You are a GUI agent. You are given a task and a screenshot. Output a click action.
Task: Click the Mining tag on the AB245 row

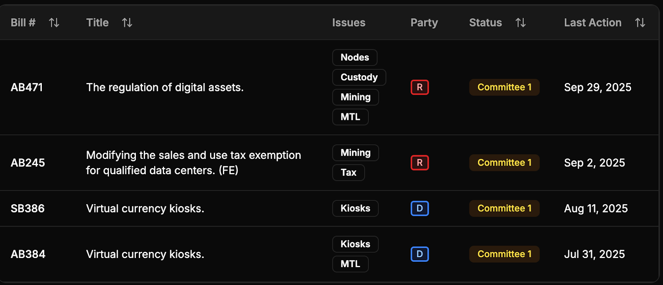[355, 153]
